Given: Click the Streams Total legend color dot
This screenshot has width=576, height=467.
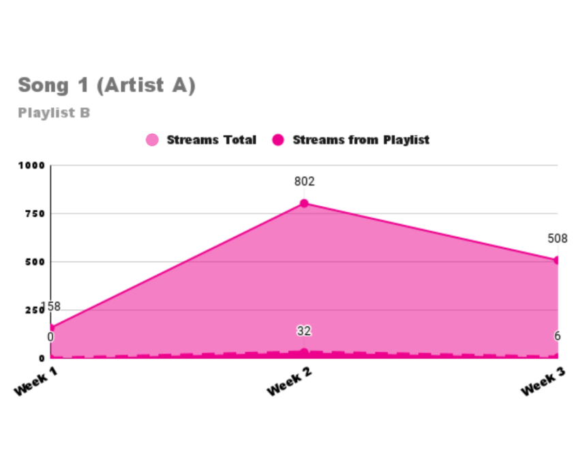Looking at the screenshot, I should [x=152, y=140].
